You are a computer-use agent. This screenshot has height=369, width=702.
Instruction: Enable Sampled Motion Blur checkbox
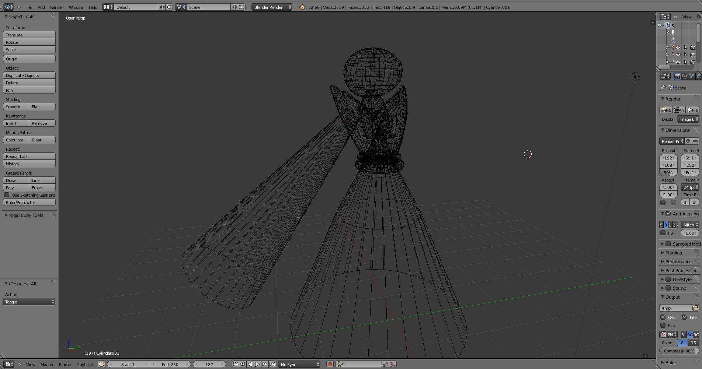668,244
